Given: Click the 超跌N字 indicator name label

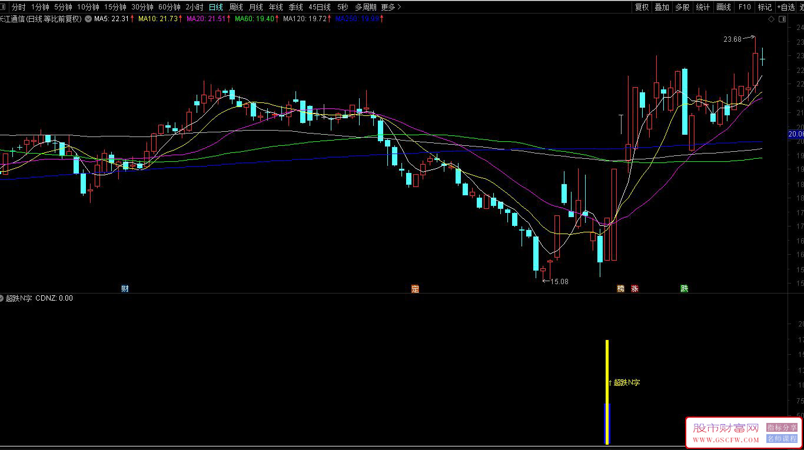Looking at the screenshot, I should 19,298.
